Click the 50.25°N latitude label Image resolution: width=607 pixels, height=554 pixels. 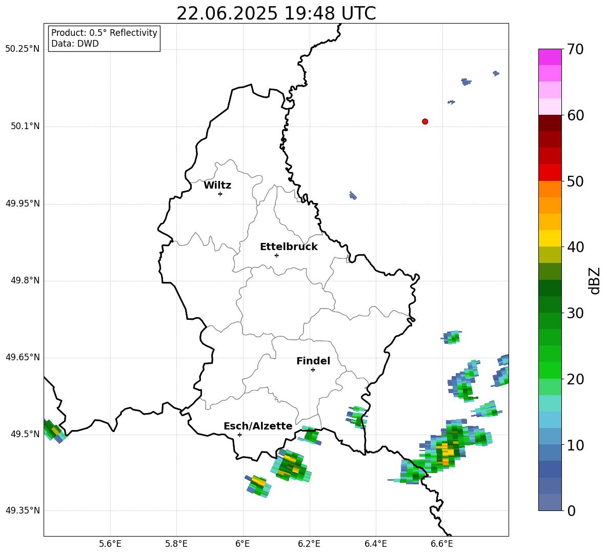[x=23, y=49]
